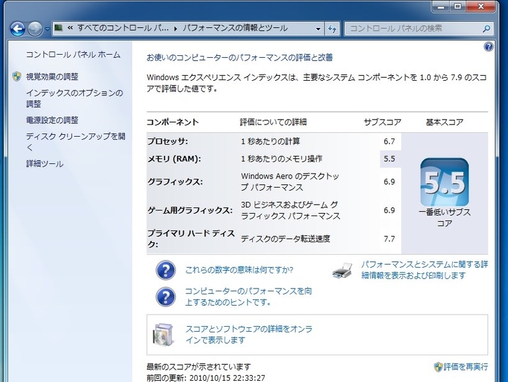This screenshot has height=382, width=508.
Task: Click the Forward navigation arrow button
Action: [35, 29]
